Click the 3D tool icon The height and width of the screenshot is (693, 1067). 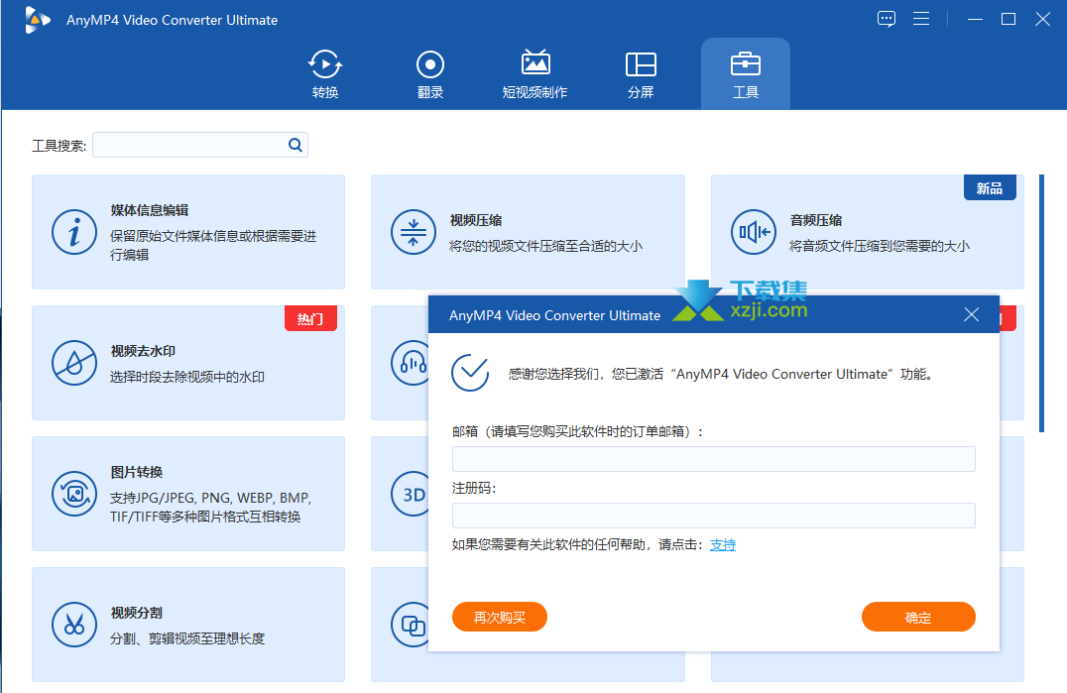pos(411,494)
